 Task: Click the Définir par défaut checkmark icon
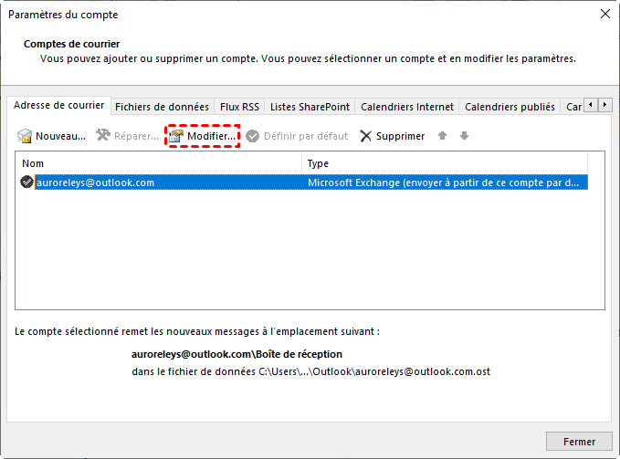pyautogui.click(x=252, y=136)
